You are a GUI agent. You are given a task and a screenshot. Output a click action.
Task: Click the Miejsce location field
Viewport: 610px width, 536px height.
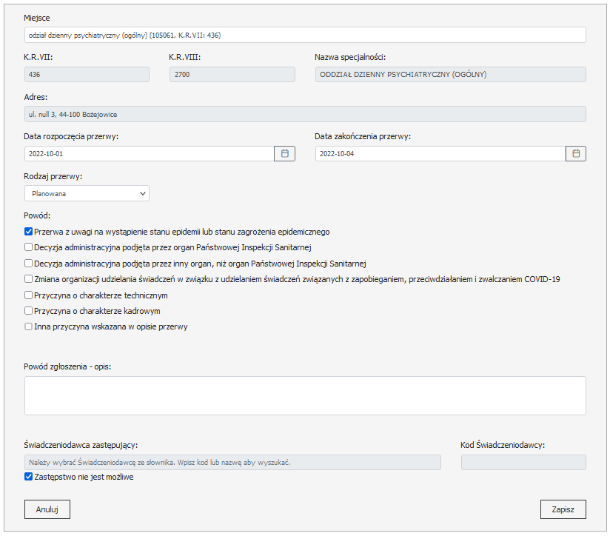(305, 35)
